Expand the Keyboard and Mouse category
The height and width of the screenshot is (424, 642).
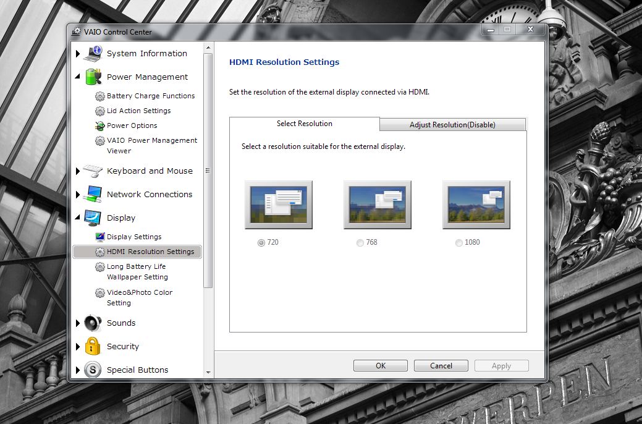pyautogui.click(x=78, y=171)
